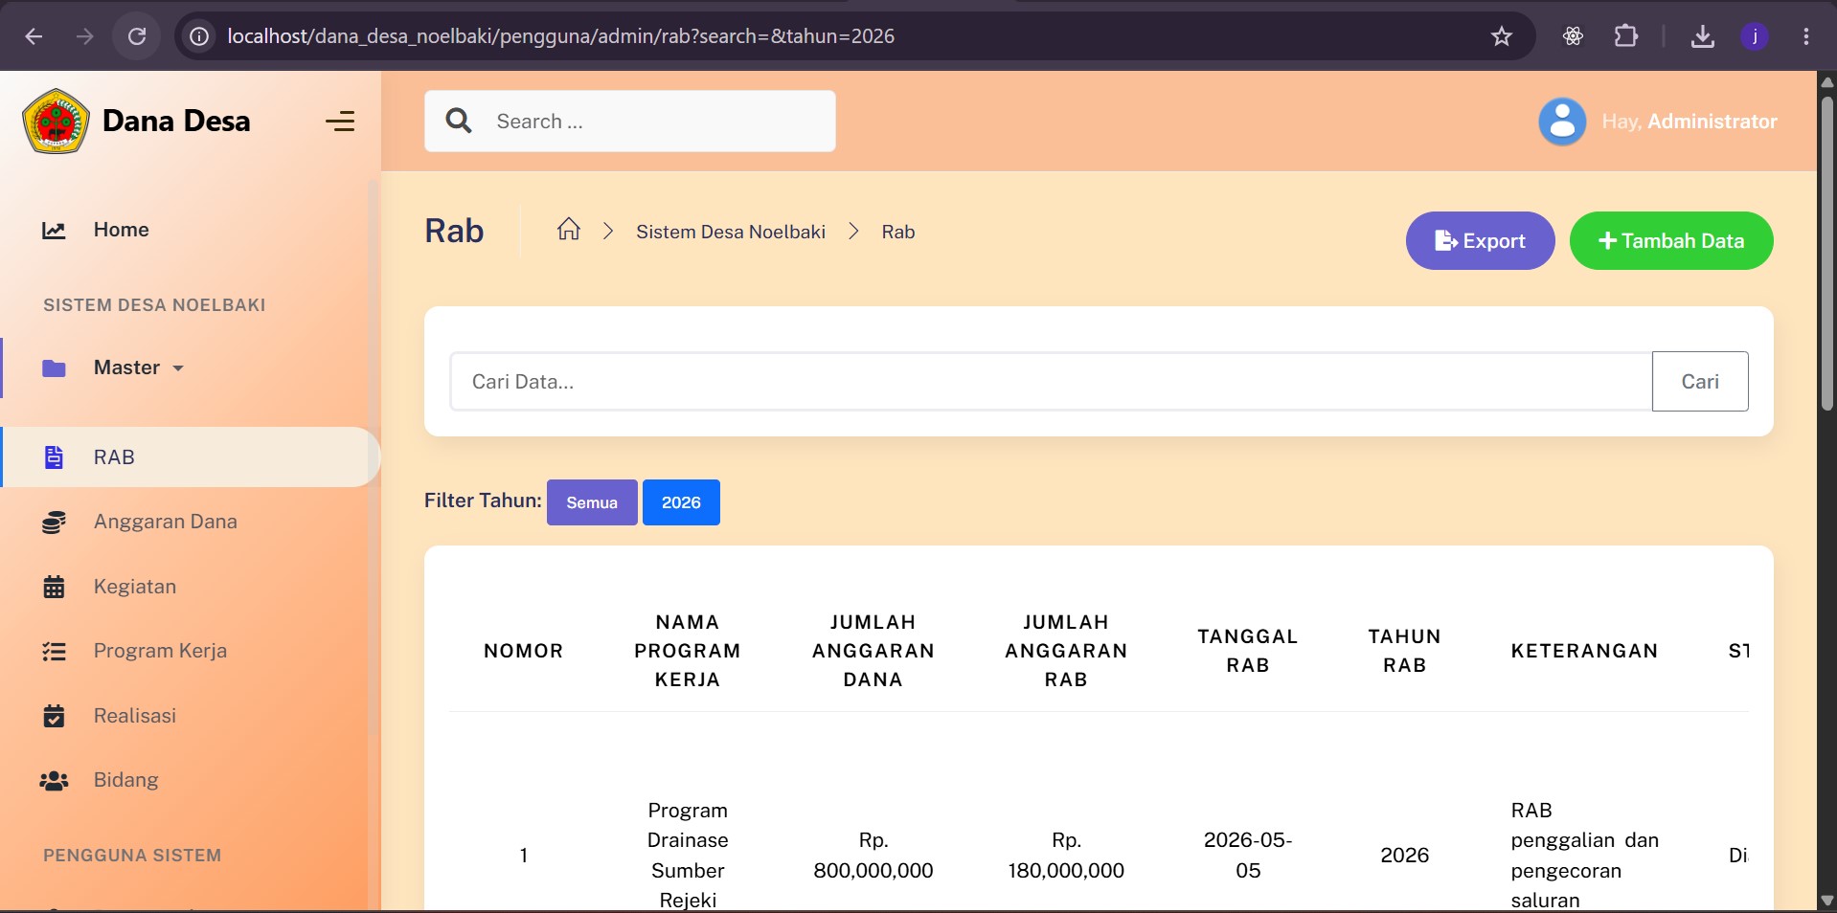Screen dimensions: 1837x913
Task: Open the Home menu item
Action: [121, 230]
